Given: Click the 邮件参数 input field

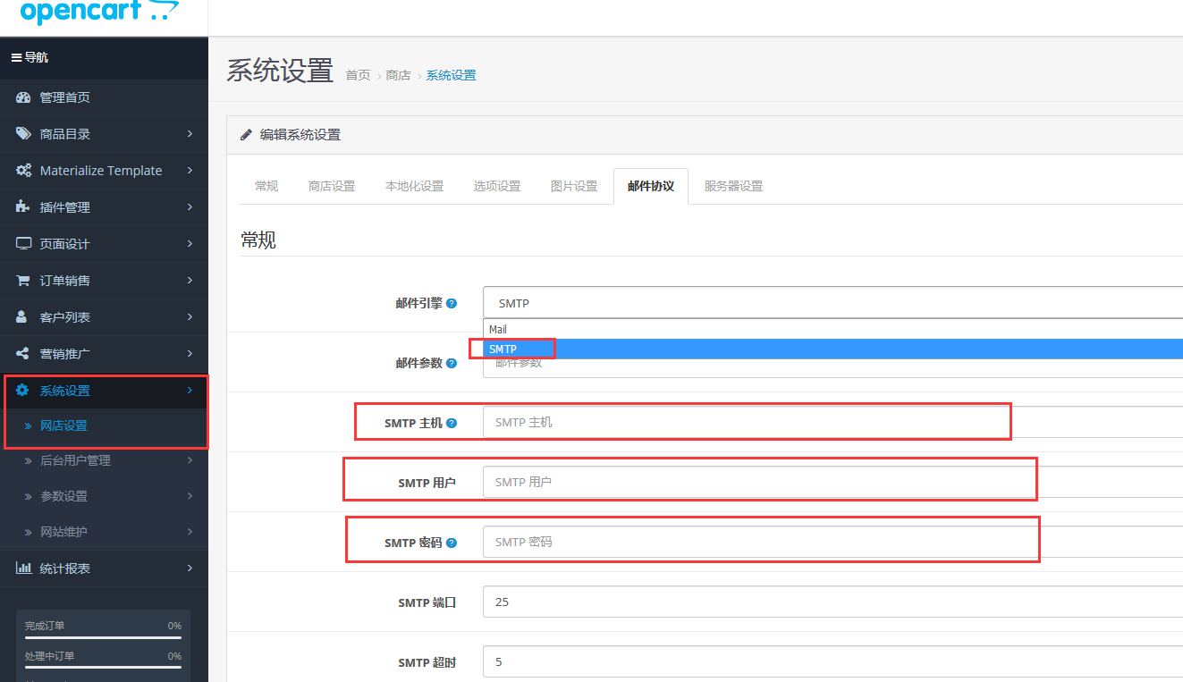Looking at the screenshot, I should pos(832,367).
